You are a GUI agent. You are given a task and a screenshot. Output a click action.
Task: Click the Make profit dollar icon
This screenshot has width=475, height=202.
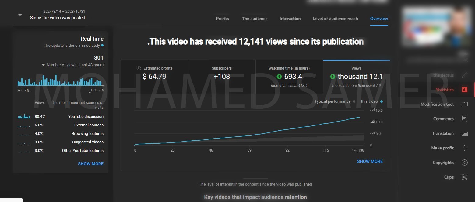click(x=464, y=148)
